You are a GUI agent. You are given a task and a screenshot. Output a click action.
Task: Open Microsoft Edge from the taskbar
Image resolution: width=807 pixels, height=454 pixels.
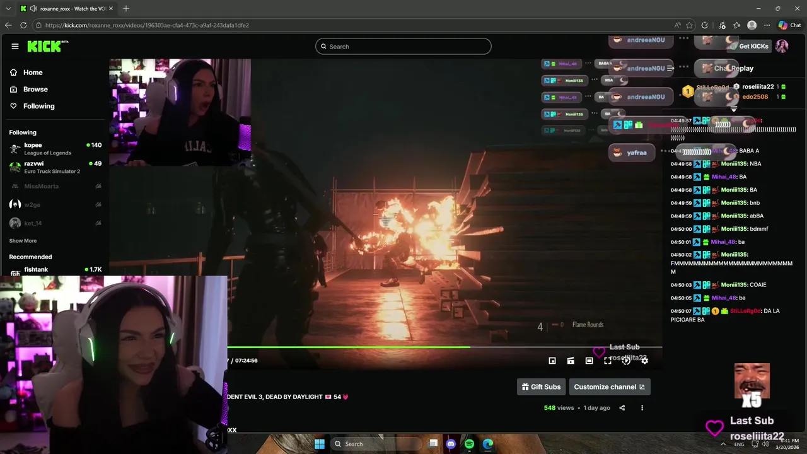point(488,444)
